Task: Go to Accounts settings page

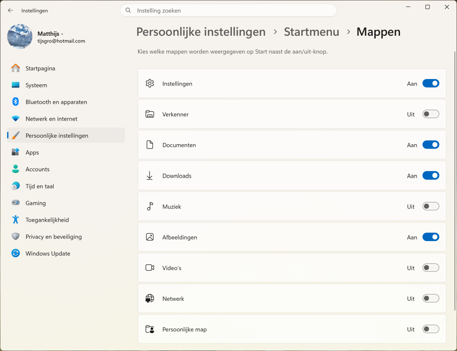Action: click(37, 169)
